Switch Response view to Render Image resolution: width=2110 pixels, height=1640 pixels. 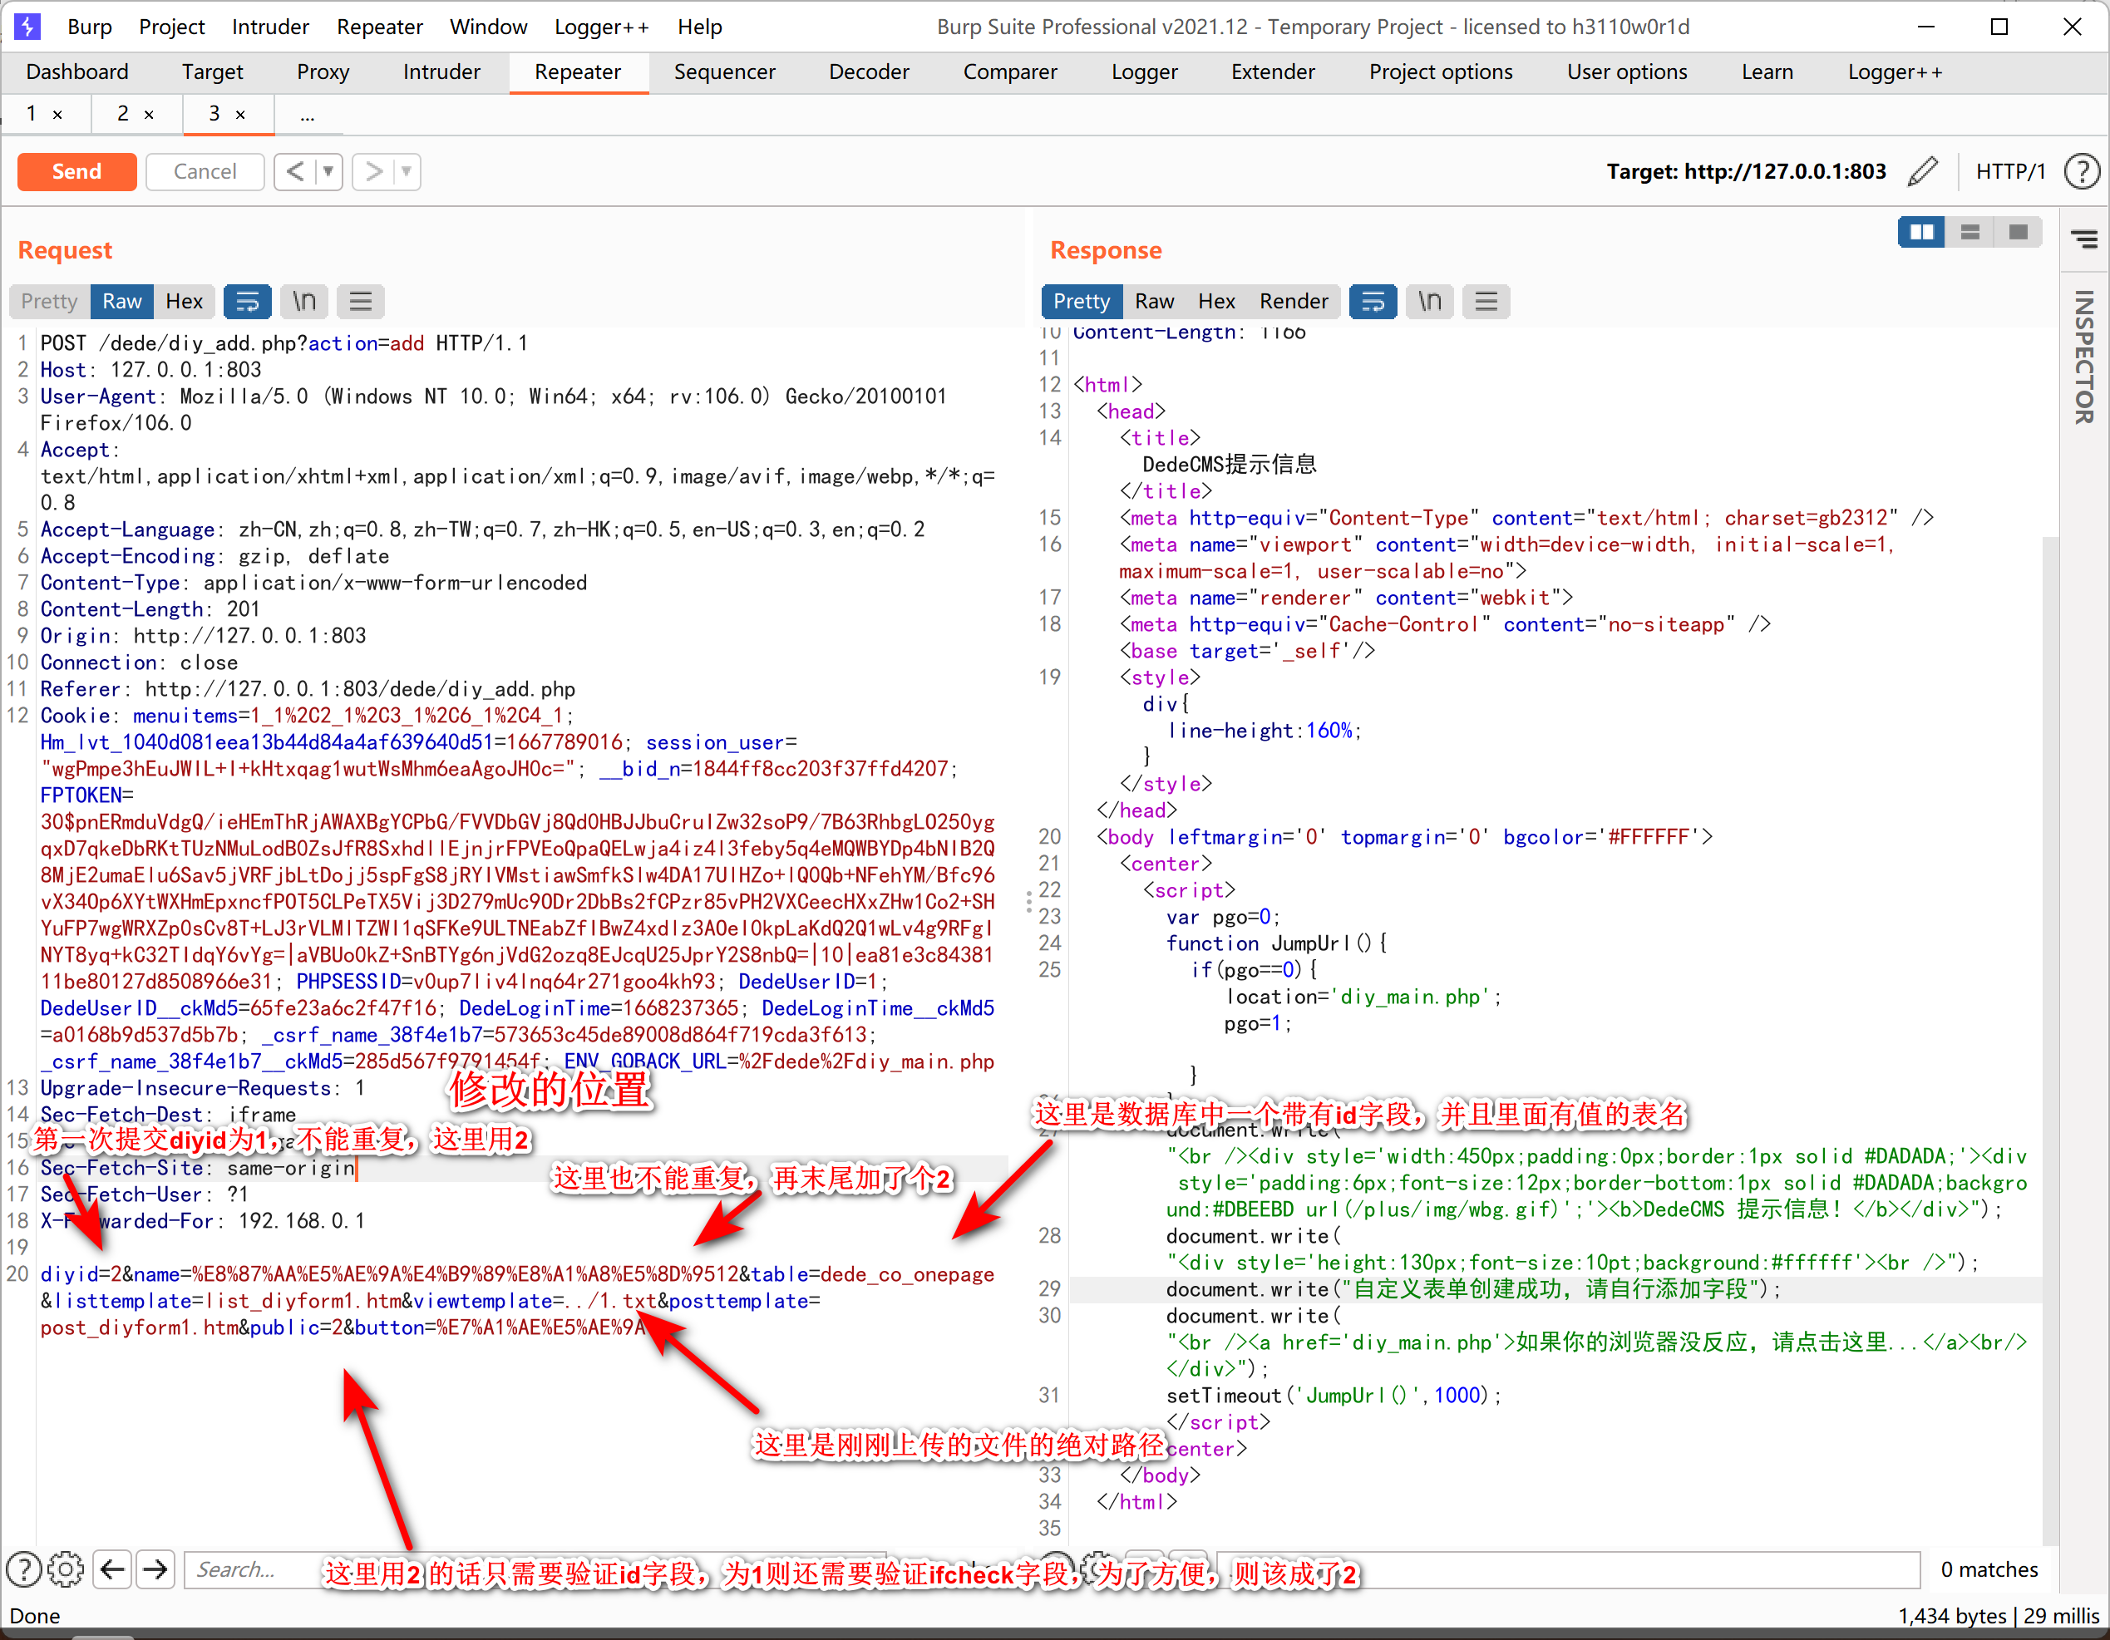(1293, 302)
